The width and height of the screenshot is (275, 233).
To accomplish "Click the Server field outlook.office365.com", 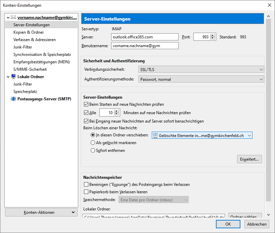I will point(145,37).
